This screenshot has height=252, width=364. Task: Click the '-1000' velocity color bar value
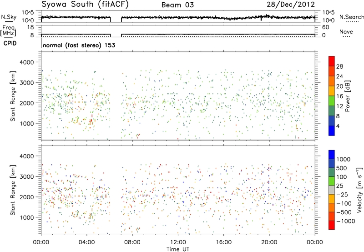coord(346,221)
